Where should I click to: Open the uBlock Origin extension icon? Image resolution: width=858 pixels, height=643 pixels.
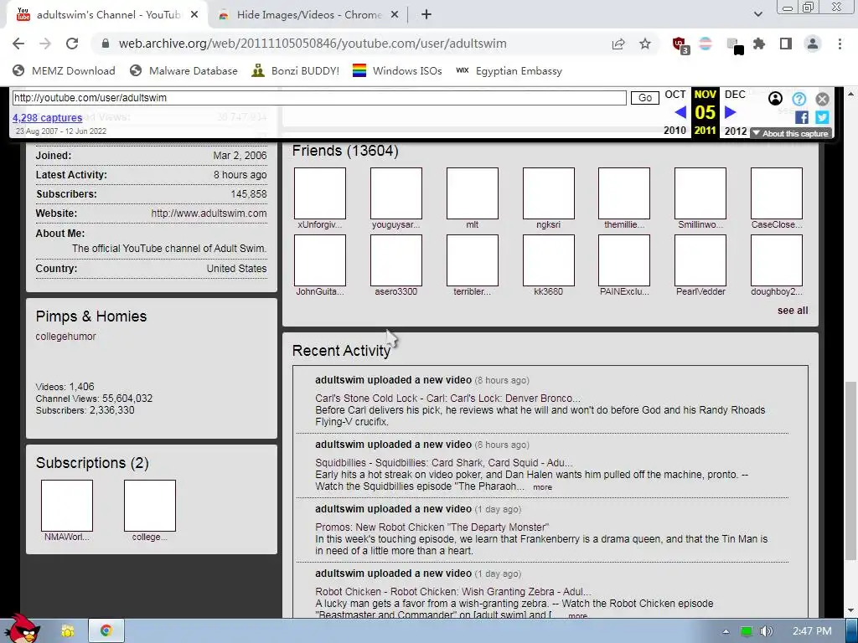680,45
